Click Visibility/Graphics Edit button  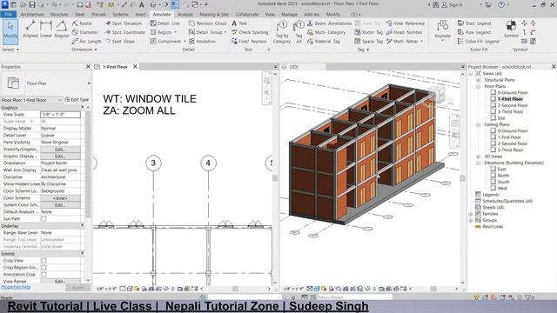[x=60, y=150]
